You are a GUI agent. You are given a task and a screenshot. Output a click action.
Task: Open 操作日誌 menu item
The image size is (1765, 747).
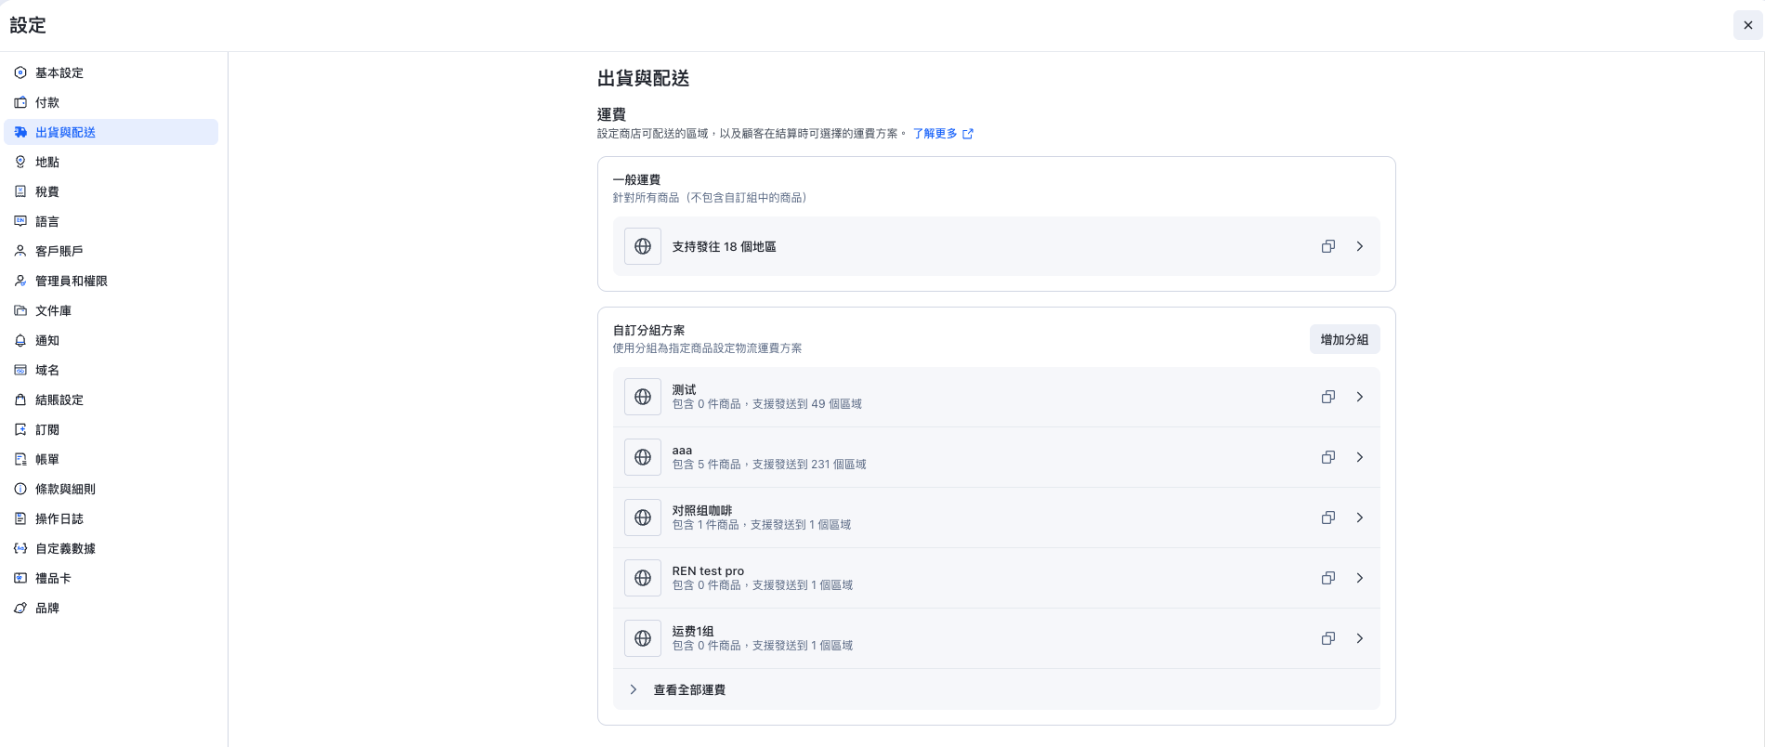pyautogui.click(x=111, y=518)
